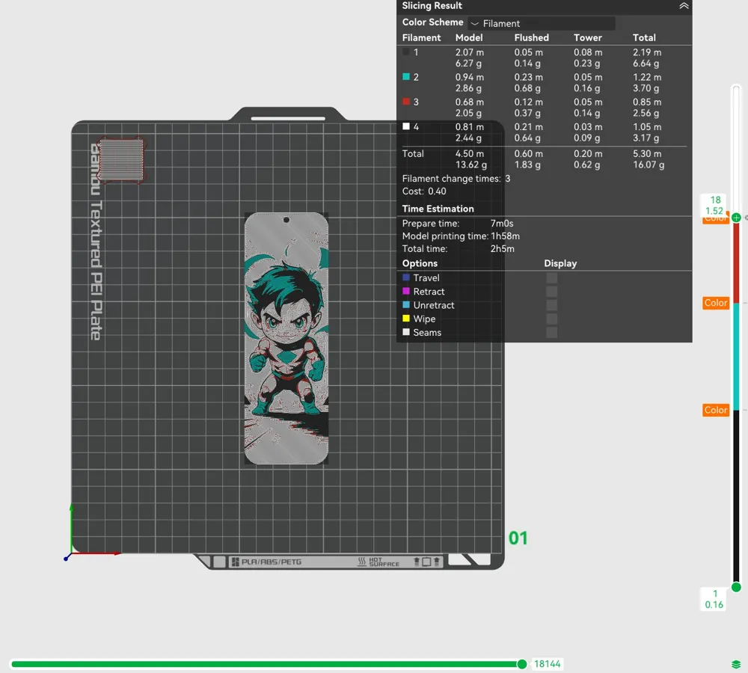Click the filament 4 white color swatch
Screen dimensions: 748x673
[406, 126]
